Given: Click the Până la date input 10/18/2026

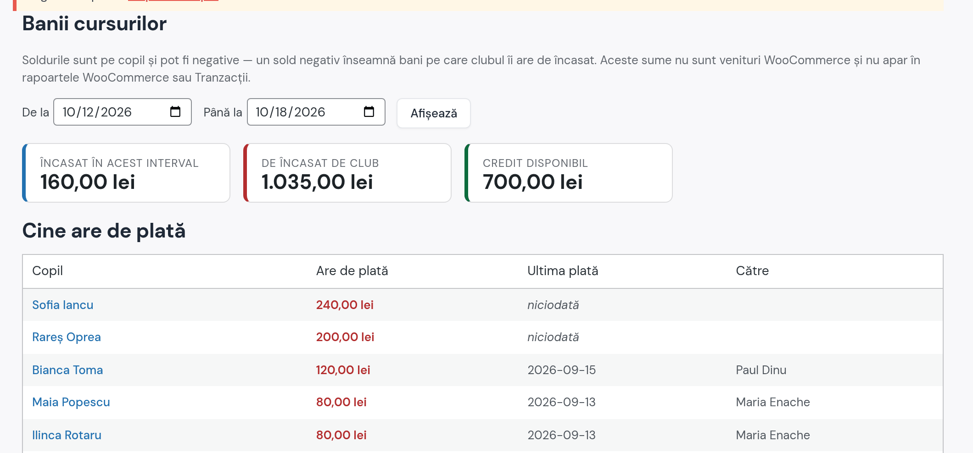Looking at the screenshot, I should [316, 112].
